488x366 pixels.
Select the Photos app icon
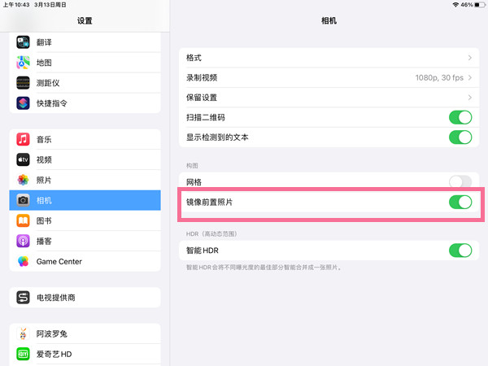coord(24,180)
